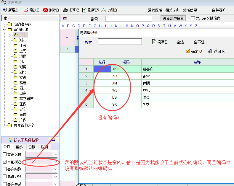Open the 功能 (Functions) toolbar icon
Viewport: 234px width, 186px height.
[x=103, y=10]
